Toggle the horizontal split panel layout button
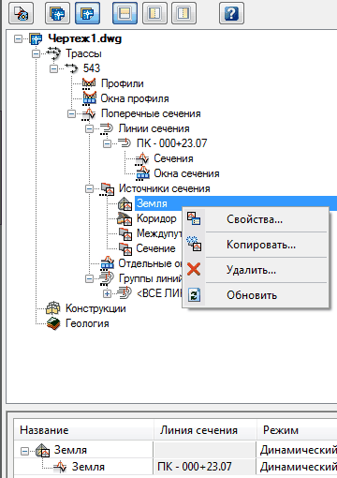 pyautogui.click(x=125, y=13)
